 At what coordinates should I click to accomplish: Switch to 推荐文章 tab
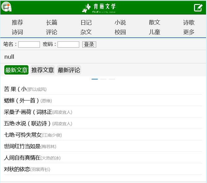pos(42,70)
